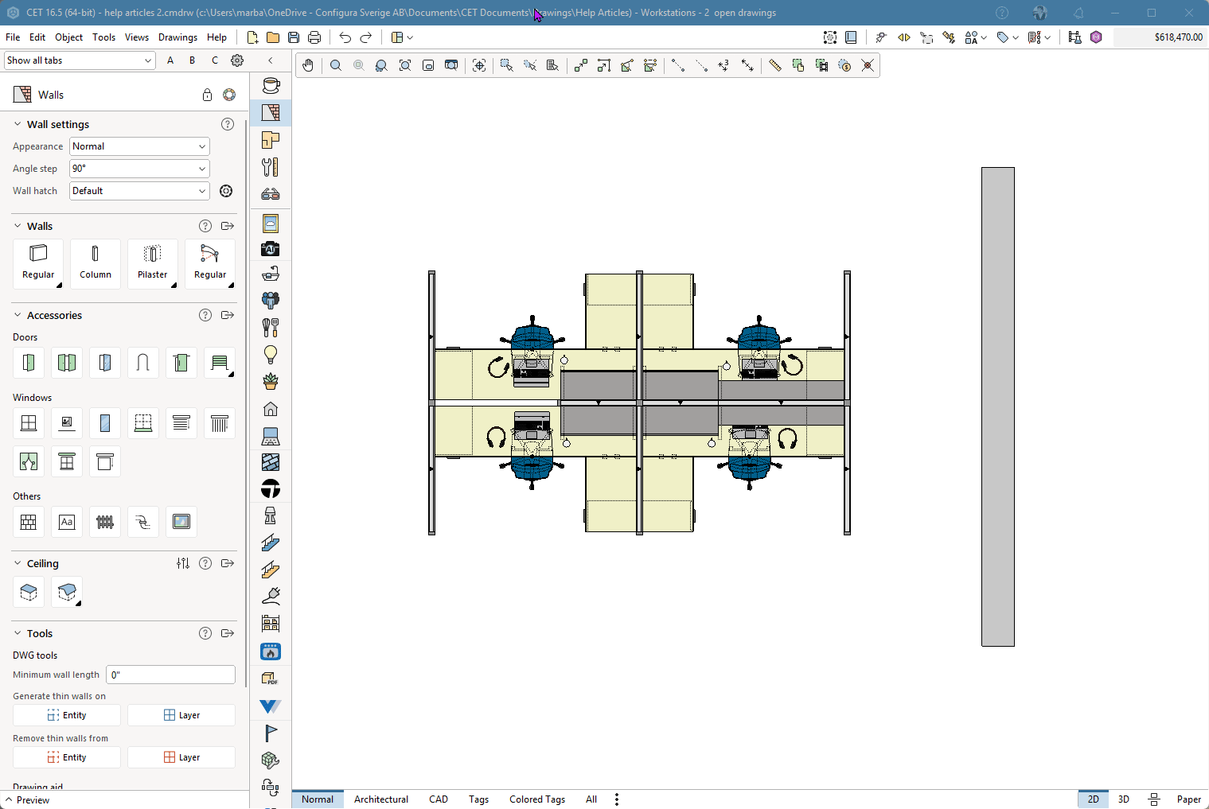
Task: Toggle the C tab filter button
Action: tap(214, 60)
